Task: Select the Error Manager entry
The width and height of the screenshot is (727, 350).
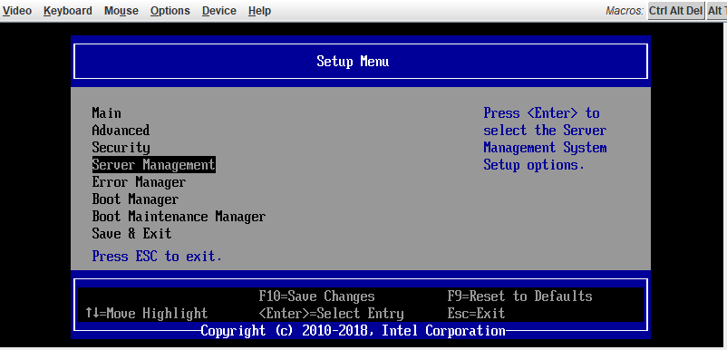Action: [x=139, y=182]
